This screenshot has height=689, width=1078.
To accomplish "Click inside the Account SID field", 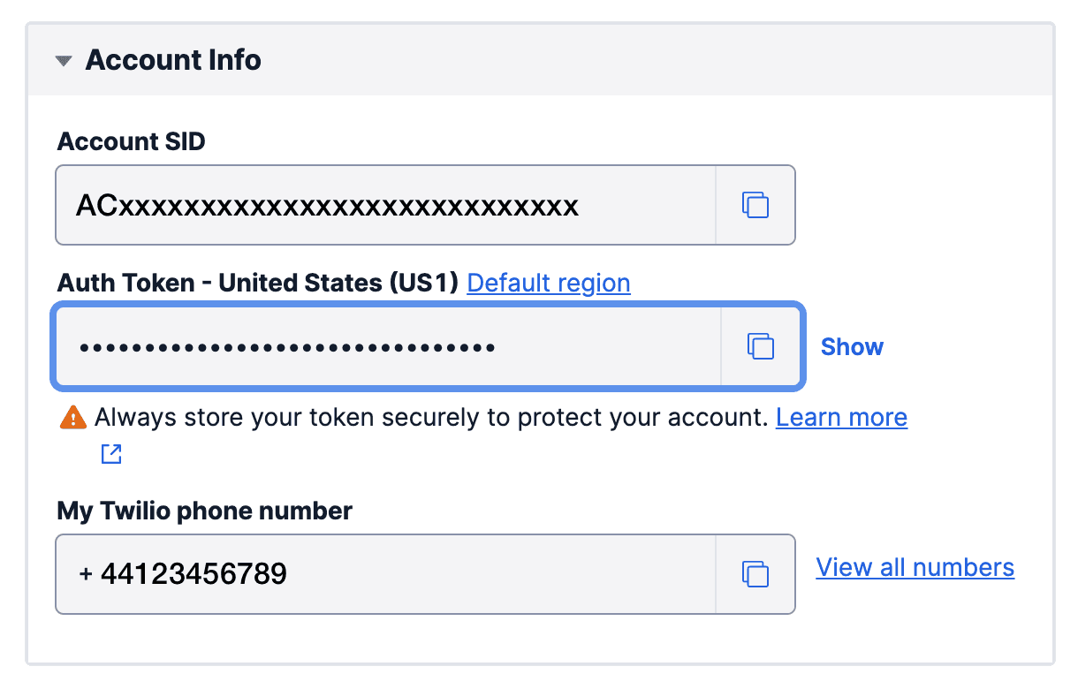I will (x=353, y=204).
